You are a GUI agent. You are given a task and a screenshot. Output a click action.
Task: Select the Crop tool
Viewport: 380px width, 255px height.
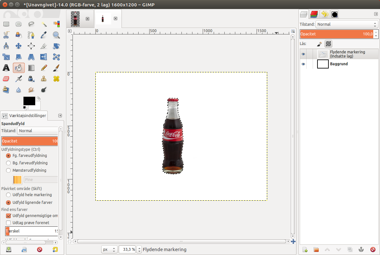(x=44, y=46)
